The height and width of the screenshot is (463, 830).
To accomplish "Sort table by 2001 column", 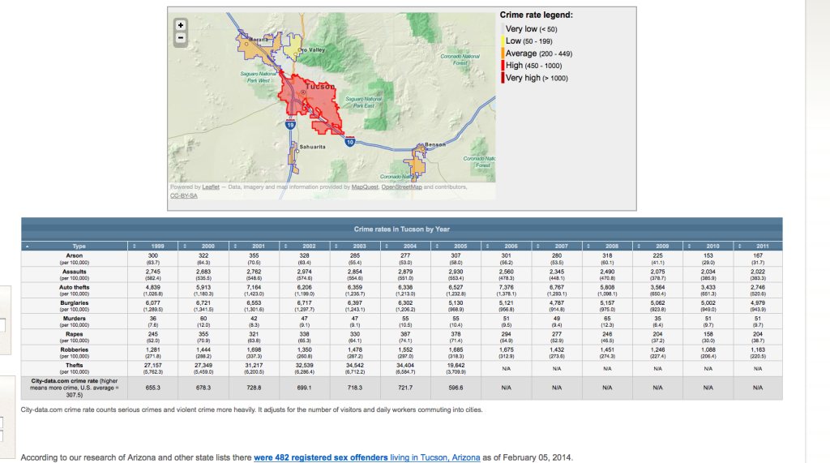I will [x=254, y=247].
